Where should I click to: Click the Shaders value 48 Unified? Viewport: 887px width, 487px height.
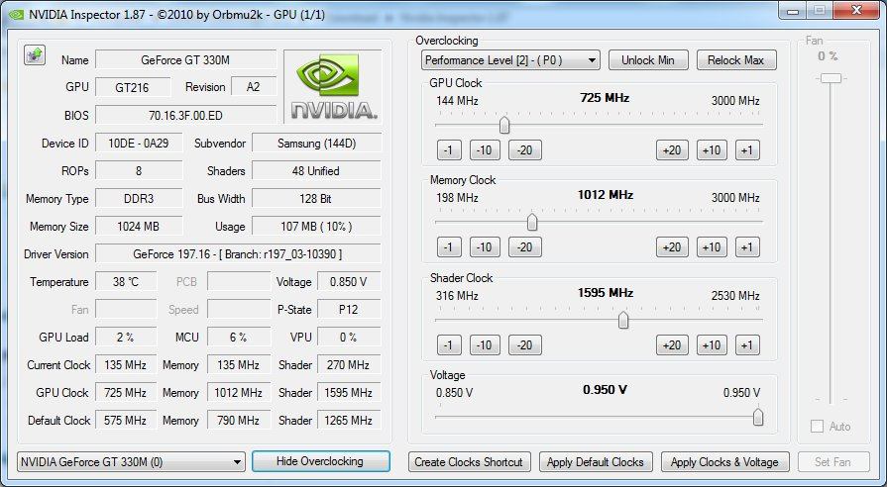317,170
